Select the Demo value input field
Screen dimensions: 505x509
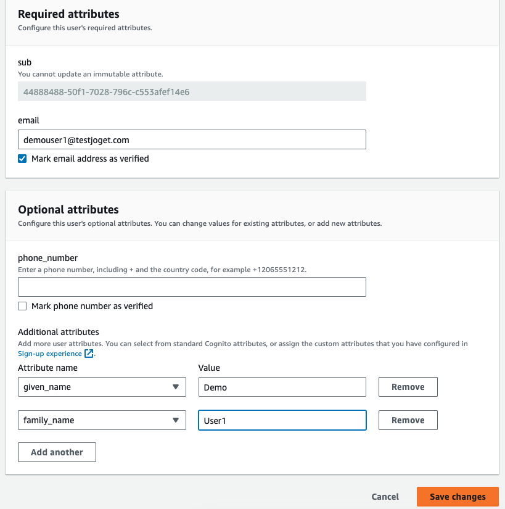tap(282, 387)
